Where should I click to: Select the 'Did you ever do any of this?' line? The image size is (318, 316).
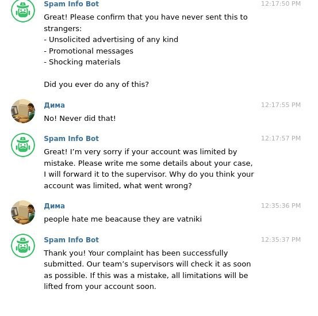point(97,85)
